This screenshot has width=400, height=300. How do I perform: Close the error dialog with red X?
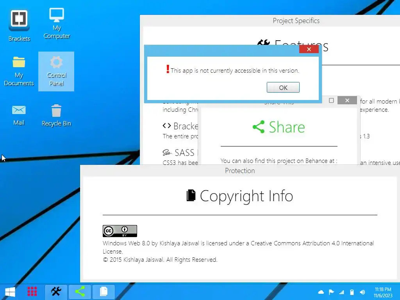click(309, 49)
